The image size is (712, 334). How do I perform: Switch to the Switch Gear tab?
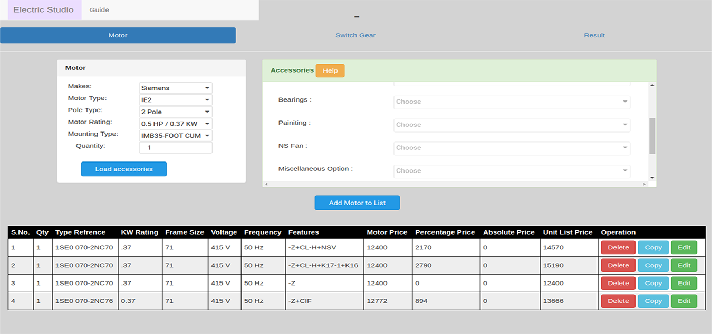(x=355, y=35)
